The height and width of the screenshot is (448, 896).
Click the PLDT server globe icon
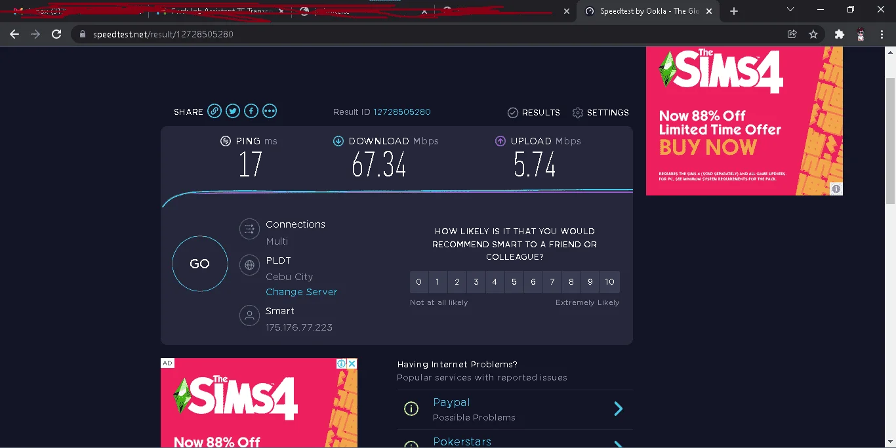click(x=249, y=265)
